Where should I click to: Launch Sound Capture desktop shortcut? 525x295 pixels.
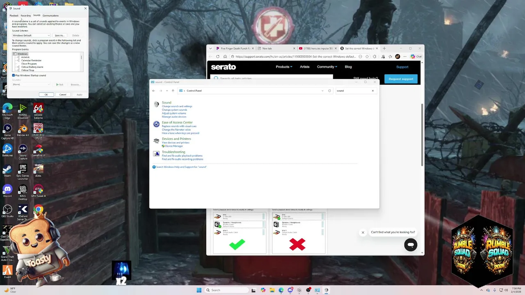(x=23, y=152)
